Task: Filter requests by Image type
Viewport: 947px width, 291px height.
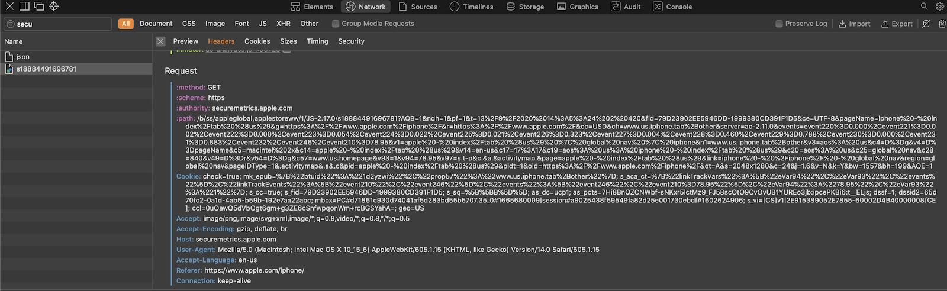Action: pyautogui.click(x=215, y=24)
